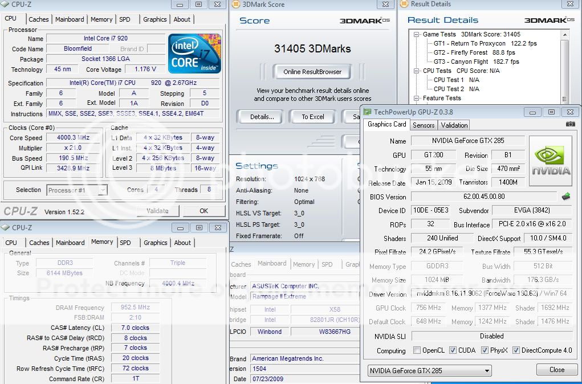Select the GT1 - Return To Proxycon row
Viewport: 582px width, 384px height.
click(485, 43)
